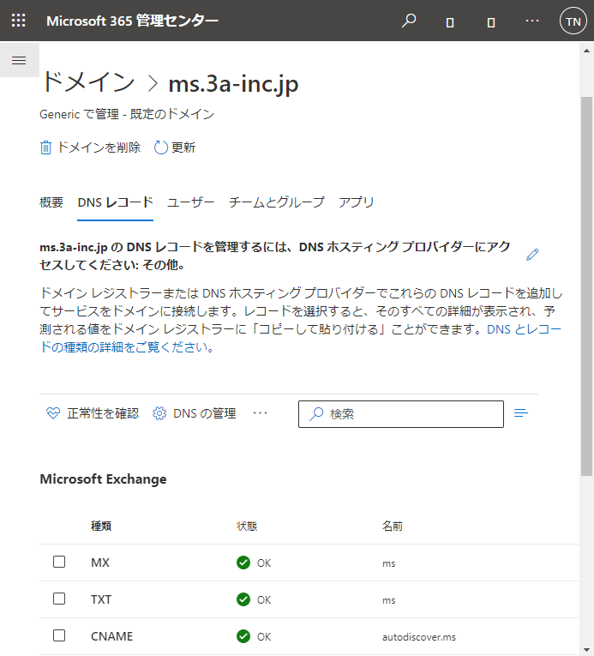Click the scrollbar down arrow
594x656 pixels.
pos(586,650)
